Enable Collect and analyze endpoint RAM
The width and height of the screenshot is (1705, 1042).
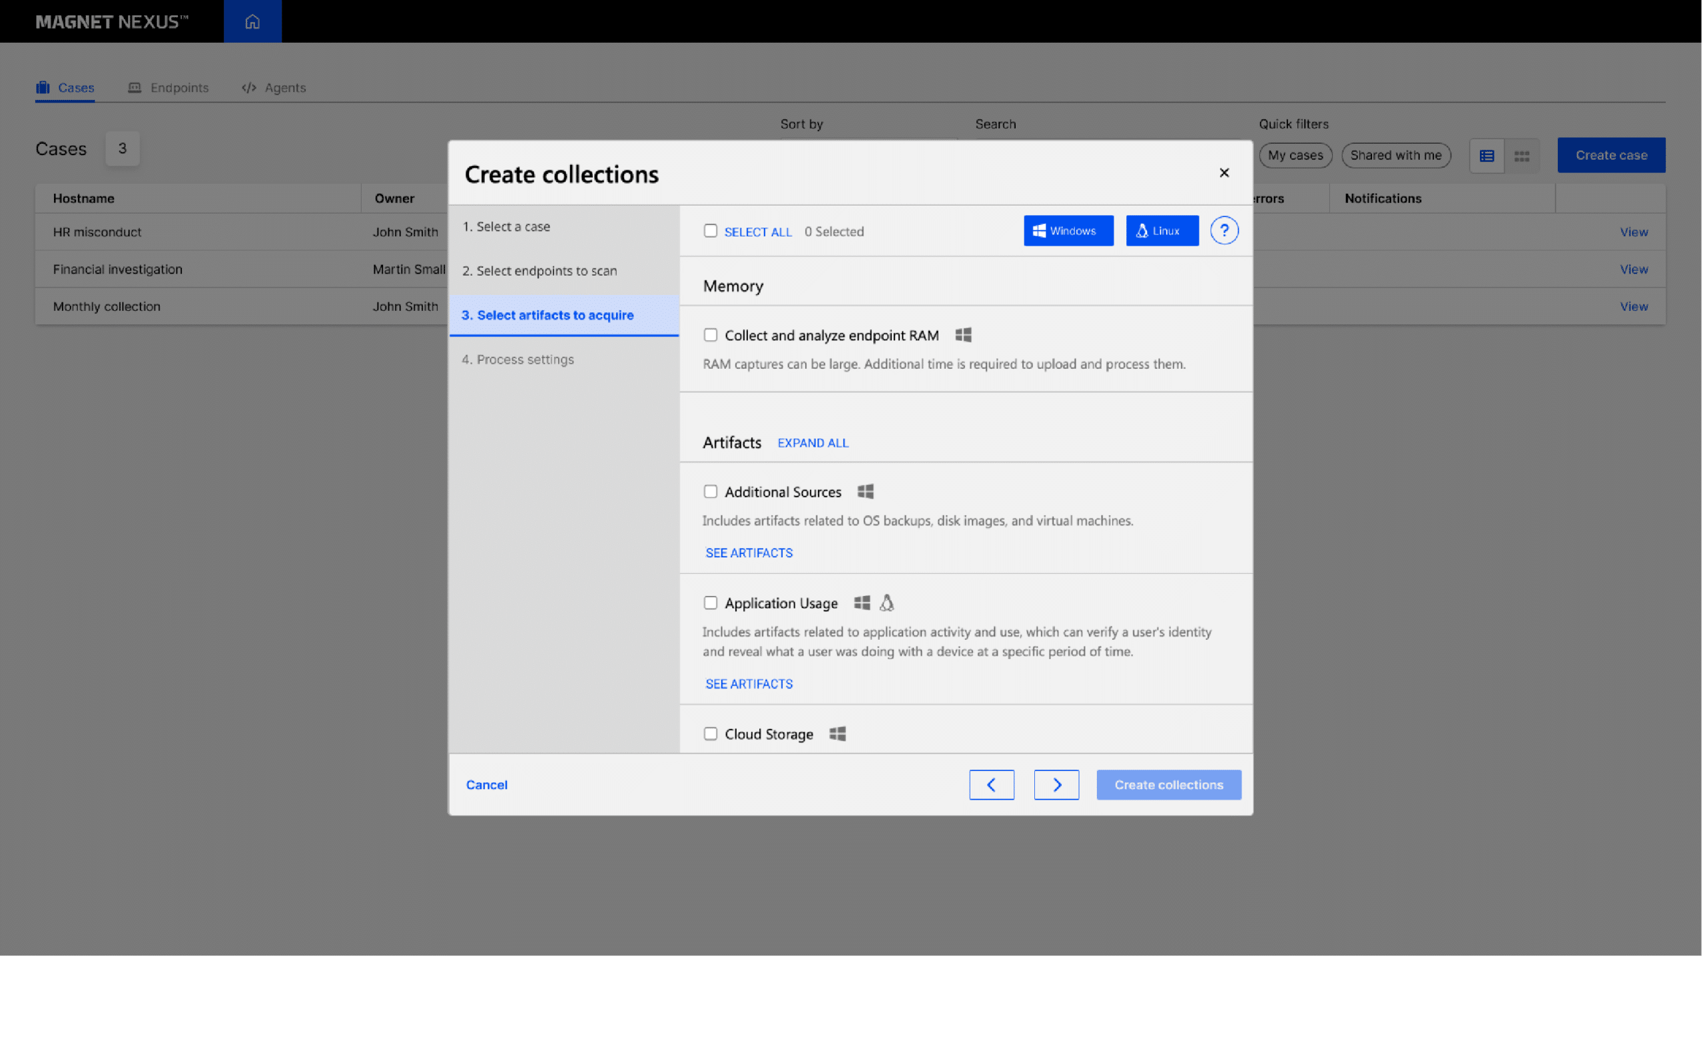[x=710, y=335]
